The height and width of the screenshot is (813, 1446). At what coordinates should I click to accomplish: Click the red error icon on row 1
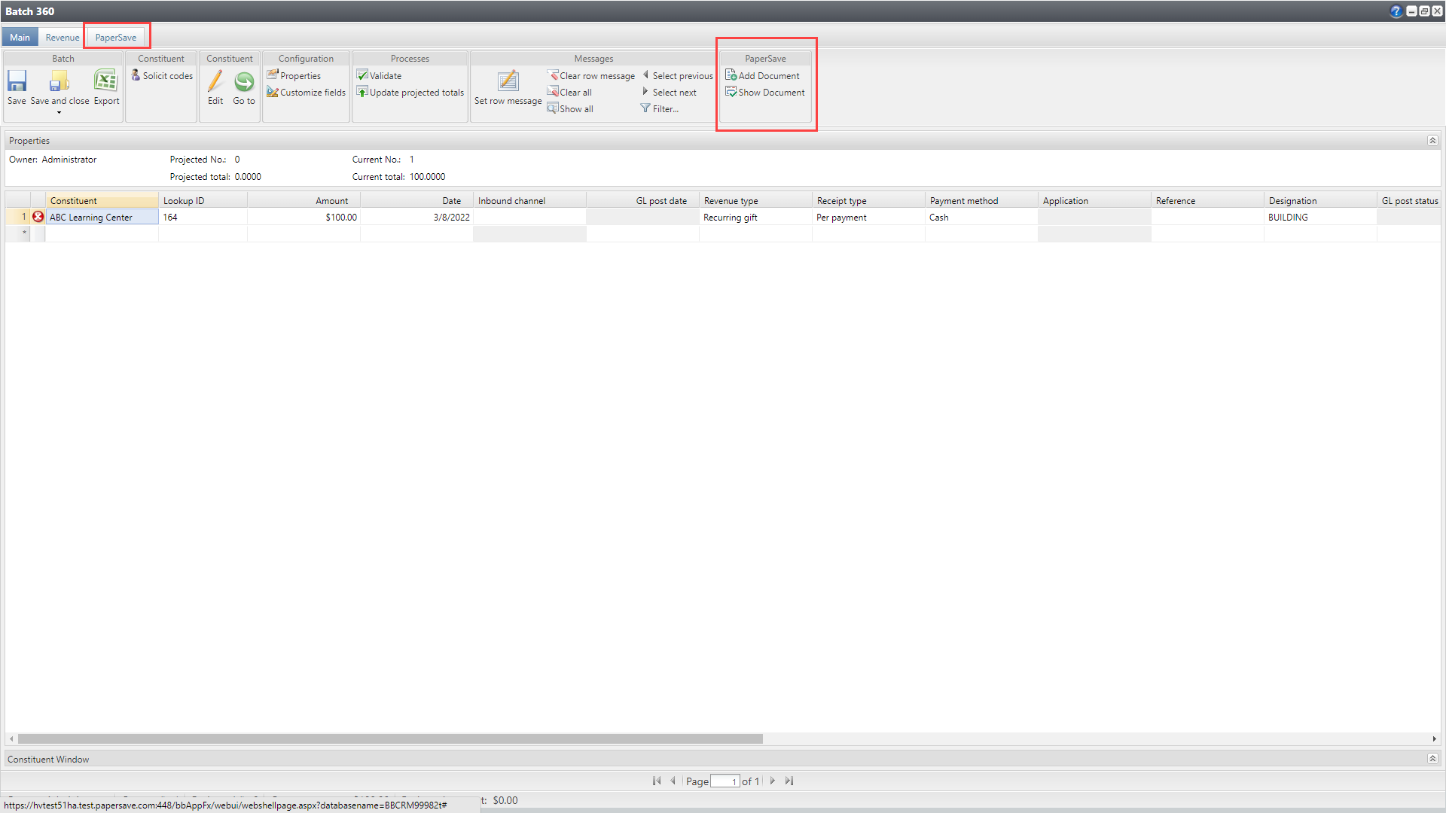[x=38, y=217]
